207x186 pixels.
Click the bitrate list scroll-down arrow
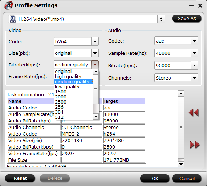pyautogui.click(x=96, y=116)
